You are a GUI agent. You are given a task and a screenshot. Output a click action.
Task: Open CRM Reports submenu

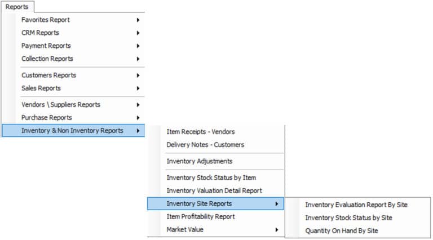point(40,33)
